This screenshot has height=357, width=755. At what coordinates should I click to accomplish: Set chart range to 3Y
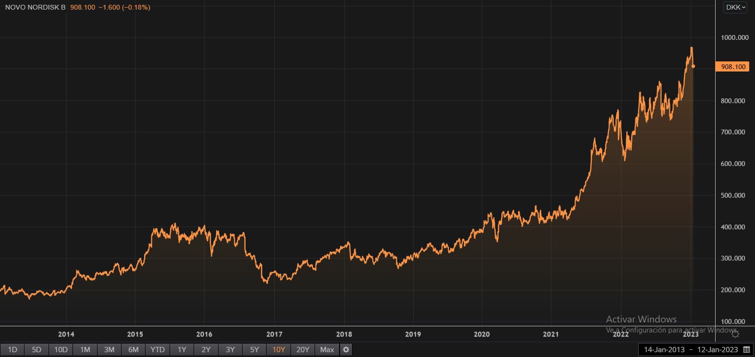pyautogui.click(x=230, y=349)
